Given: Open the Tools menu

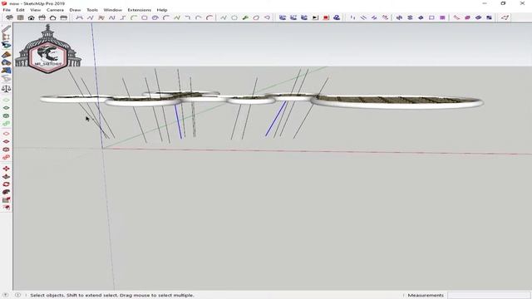Looking at the screenshot, I should 92,10.
